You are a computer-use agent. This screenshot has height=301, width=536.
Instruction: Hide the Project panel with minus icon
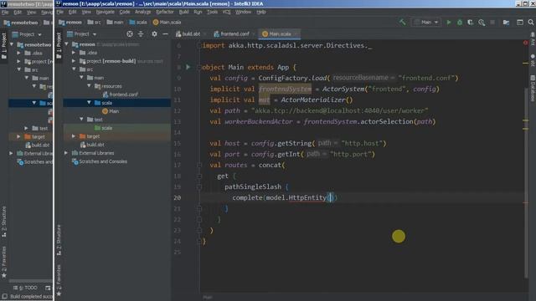click(x=165, y=33)
